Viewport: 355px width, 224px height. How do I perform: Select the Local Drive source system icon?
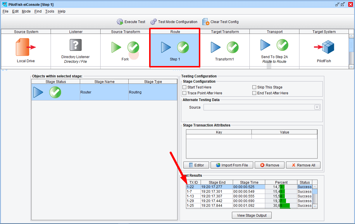point(26,47)
